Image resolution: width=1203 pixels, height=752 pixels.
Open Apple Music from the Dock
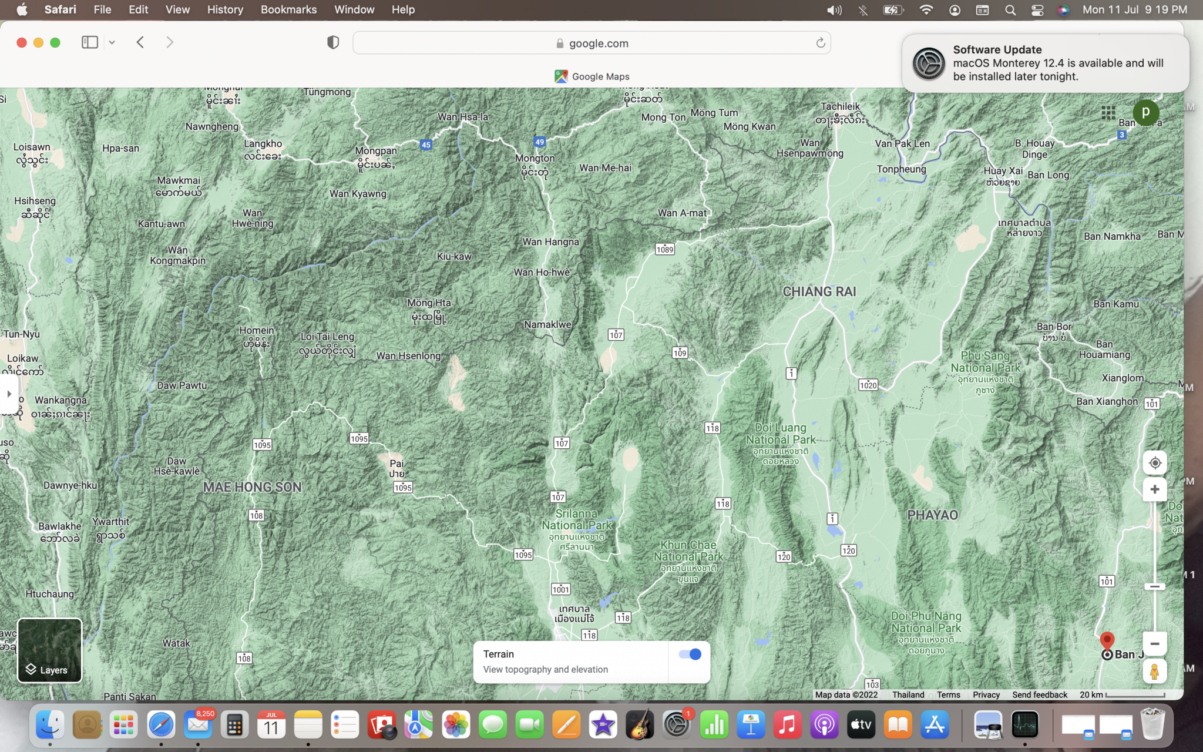pos(788,724)
